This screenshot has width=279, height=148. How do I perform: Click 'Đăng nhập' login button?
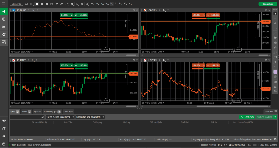point(268,4)
